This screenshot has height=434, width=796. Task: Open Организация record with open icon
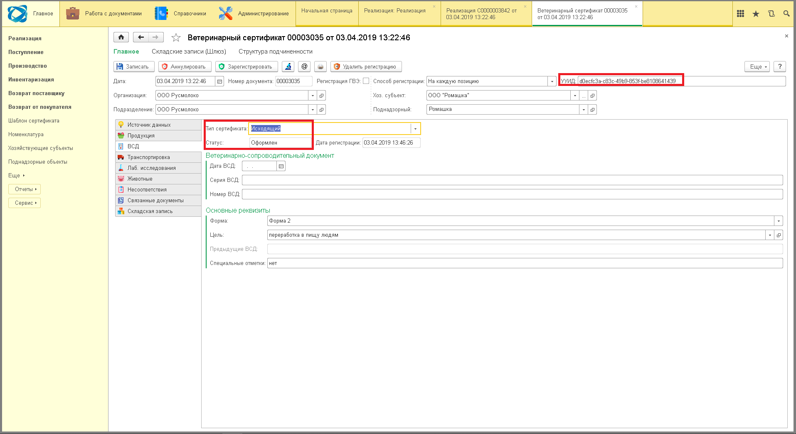pos(321,96)
